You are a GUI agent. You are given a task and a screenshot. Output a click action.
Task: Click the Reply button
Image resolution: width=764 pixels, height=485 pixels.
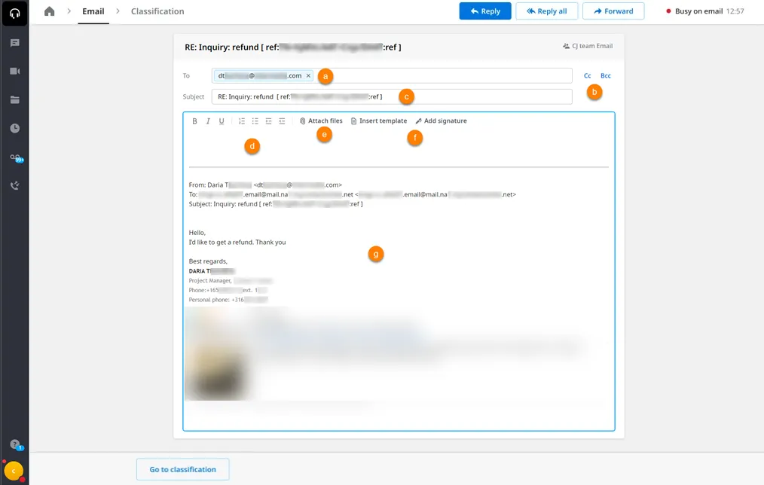(x=484, y=11)
